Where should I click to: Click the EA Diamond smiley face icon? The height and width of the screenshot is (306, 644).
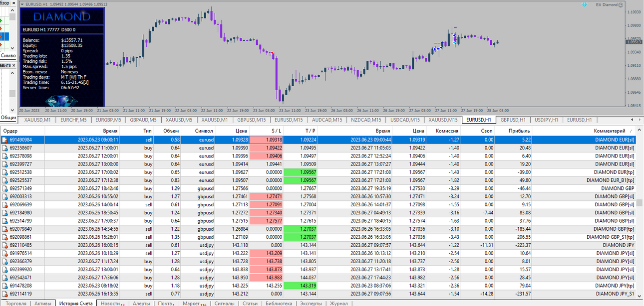[621, 4]
